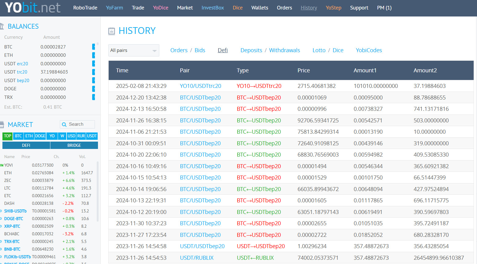This screenshot has height=264, width=477.
Task: Open the DEFI market button
Action: [x=26, y=145]
